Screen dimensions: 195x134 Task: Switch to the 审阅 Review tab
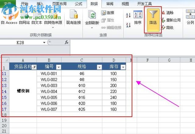(x=110, y=4)
